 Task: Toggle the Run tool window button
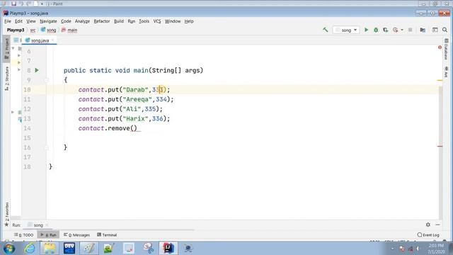(48, 234)
